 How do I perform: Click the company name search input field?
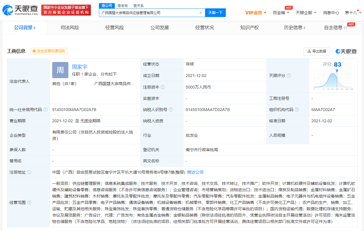[x=149, y=13]
